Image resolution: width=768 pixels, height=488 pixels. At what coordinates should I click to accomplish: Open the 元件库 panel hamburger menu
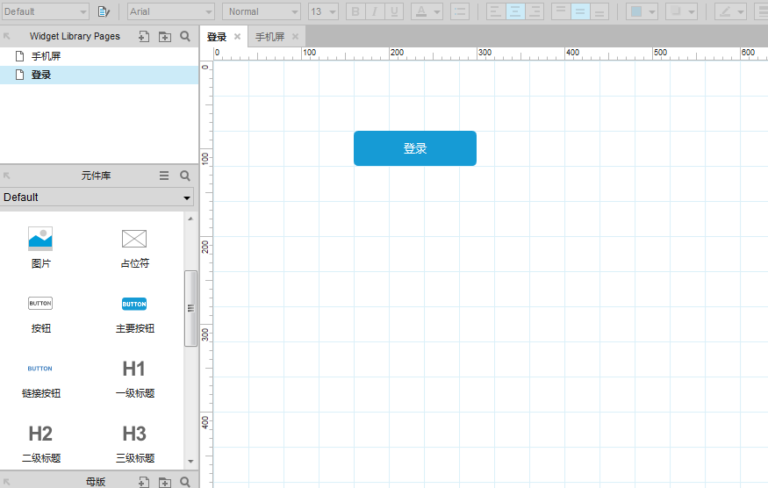pyautogui.click(x=164, y=176)
